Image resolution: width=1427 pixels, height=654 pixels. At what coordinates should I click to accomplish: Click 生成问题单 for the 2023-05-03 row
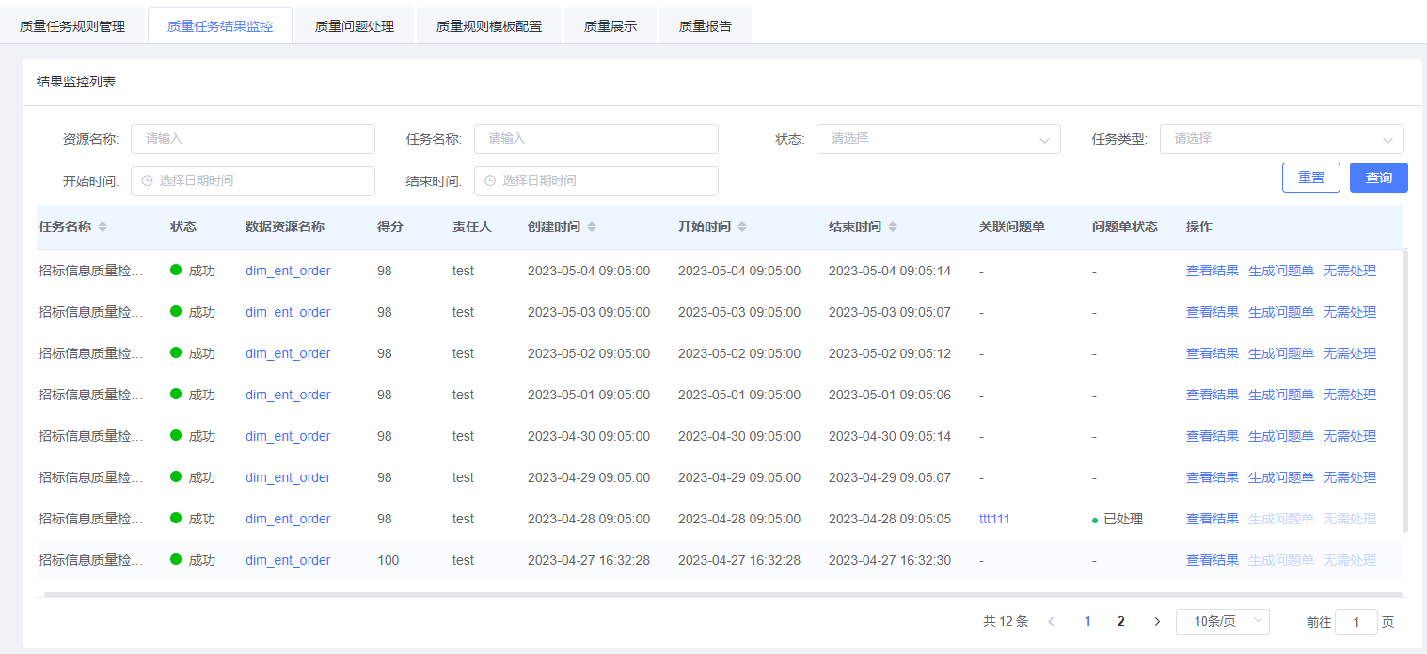click(1281, 312)
